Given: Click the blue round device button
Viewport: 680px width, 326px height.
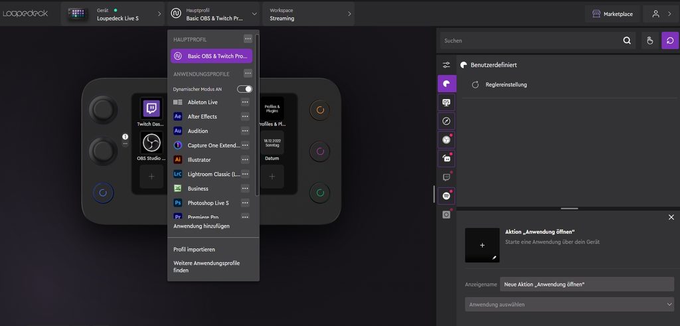Looking at the screenshot, I should (103, 193).
